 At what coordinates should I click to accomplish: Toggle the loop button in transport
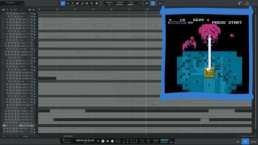coord(118,141)
